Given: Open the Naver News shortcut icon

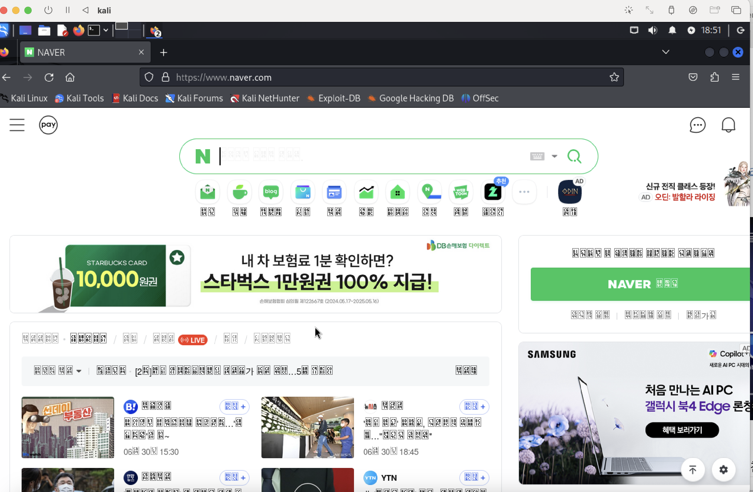Looking at the screenshot, I should tap(334, 192).
